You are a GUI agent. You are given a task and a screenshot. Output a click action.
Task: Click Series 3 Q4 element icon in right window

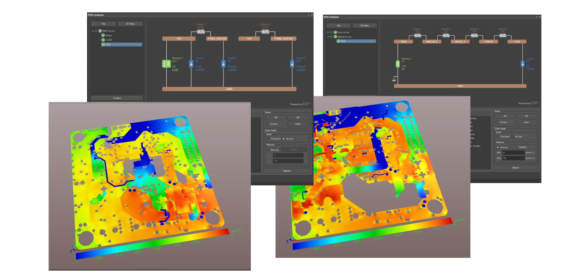pos(474,35)
